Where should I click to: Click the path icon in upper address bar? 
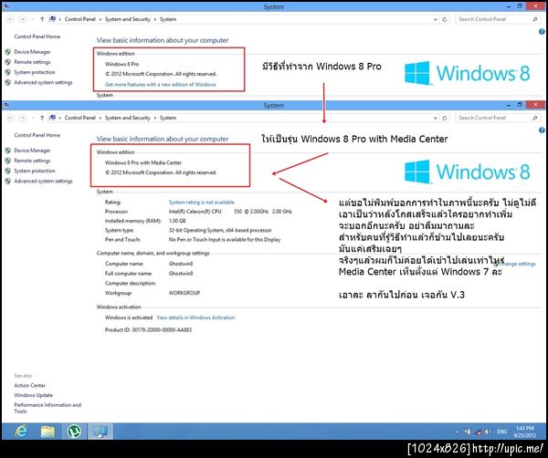[x=52, y=19]
